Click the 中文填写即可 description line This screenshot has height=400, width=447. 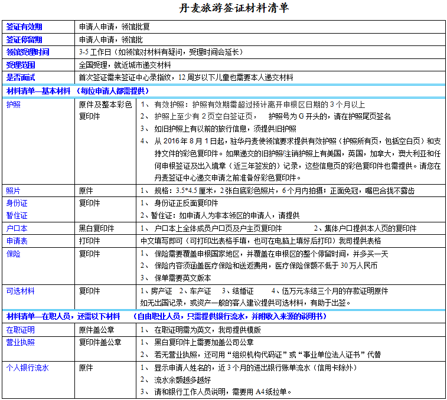click(260, 241)
